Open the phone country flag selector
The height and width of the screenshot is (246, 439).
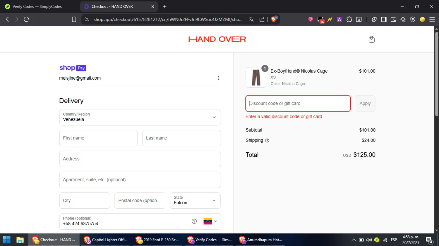pos(210,221)
